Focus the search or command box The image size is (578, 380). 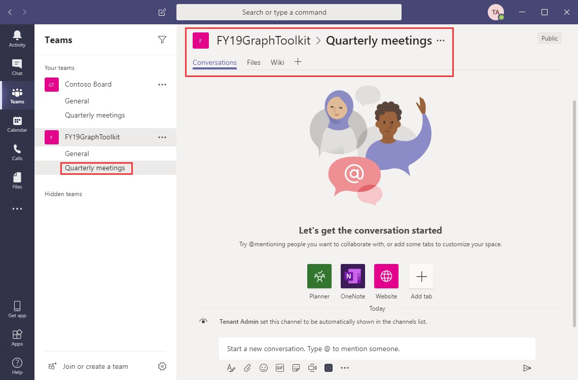pos(289,12)
